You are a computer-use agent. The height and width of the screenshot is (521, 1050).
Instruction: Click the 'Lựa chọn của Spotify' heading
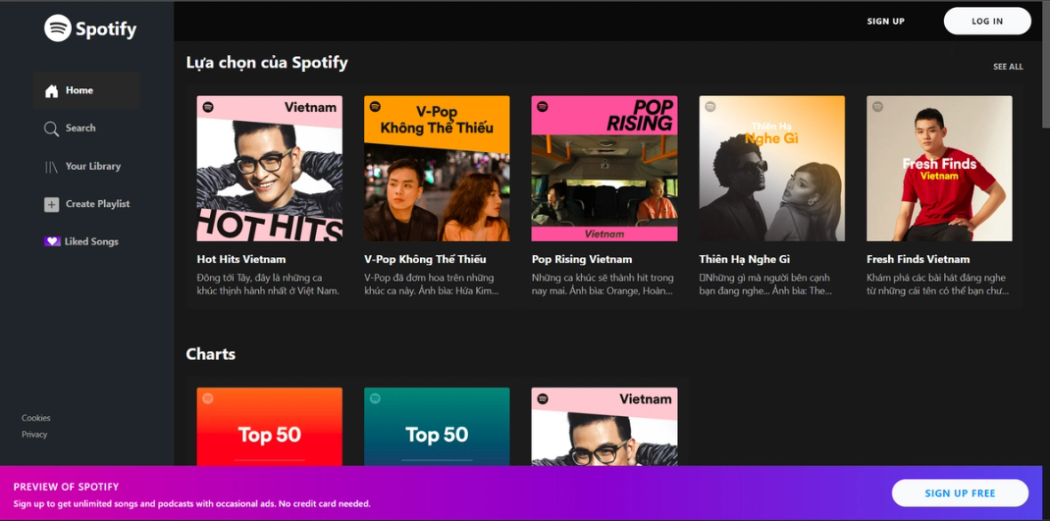tap(267, 63)
